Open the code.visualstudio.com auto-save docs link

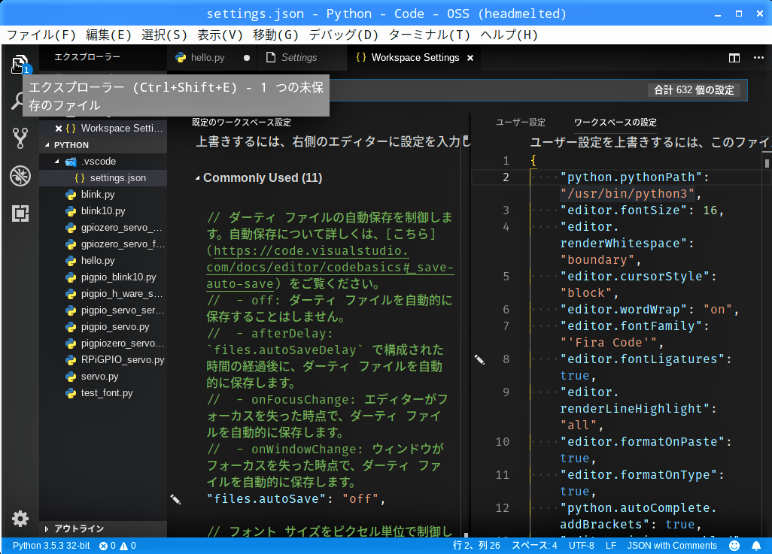[x=330, y=267]
